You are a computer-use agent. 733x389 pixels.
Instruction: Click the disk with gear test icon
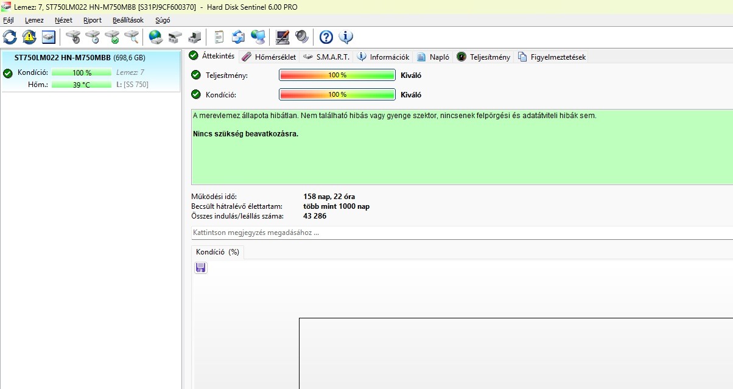pos(74,37)
